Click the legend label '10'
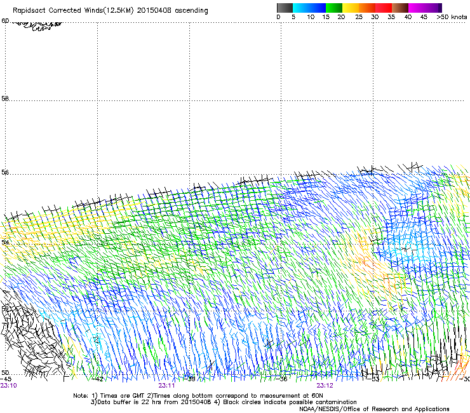Image resolution: width=470 pixels, height=413 pixels. pos(311,17)
